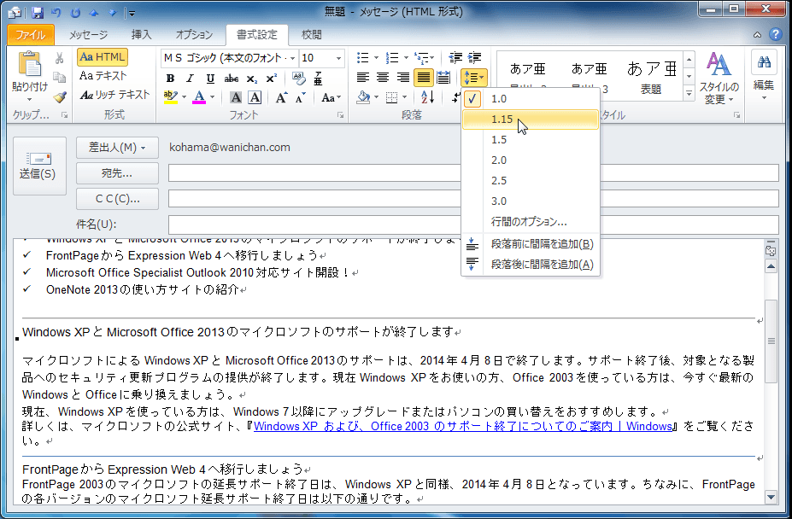Open the font name dropdown
Image resolution: width=792 pixels, height=519 pixels.
292,59
